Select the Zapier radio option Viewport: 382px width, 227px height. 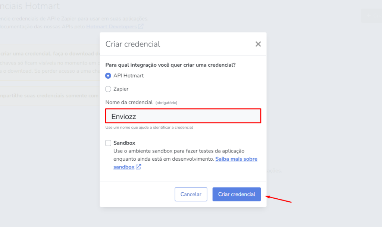(x=108, y=89)
